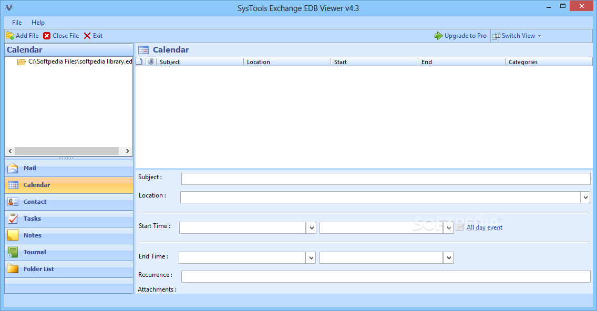Sort by the End column header

(461, 61)
